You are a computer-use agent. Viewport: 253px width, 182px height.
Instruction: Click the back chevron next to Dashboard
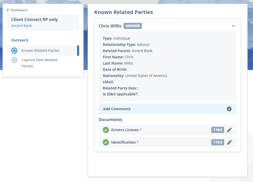point(8,10)
